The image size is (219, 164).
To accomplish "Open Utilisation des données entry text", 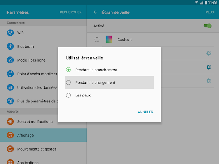I will tap(37, 87).
